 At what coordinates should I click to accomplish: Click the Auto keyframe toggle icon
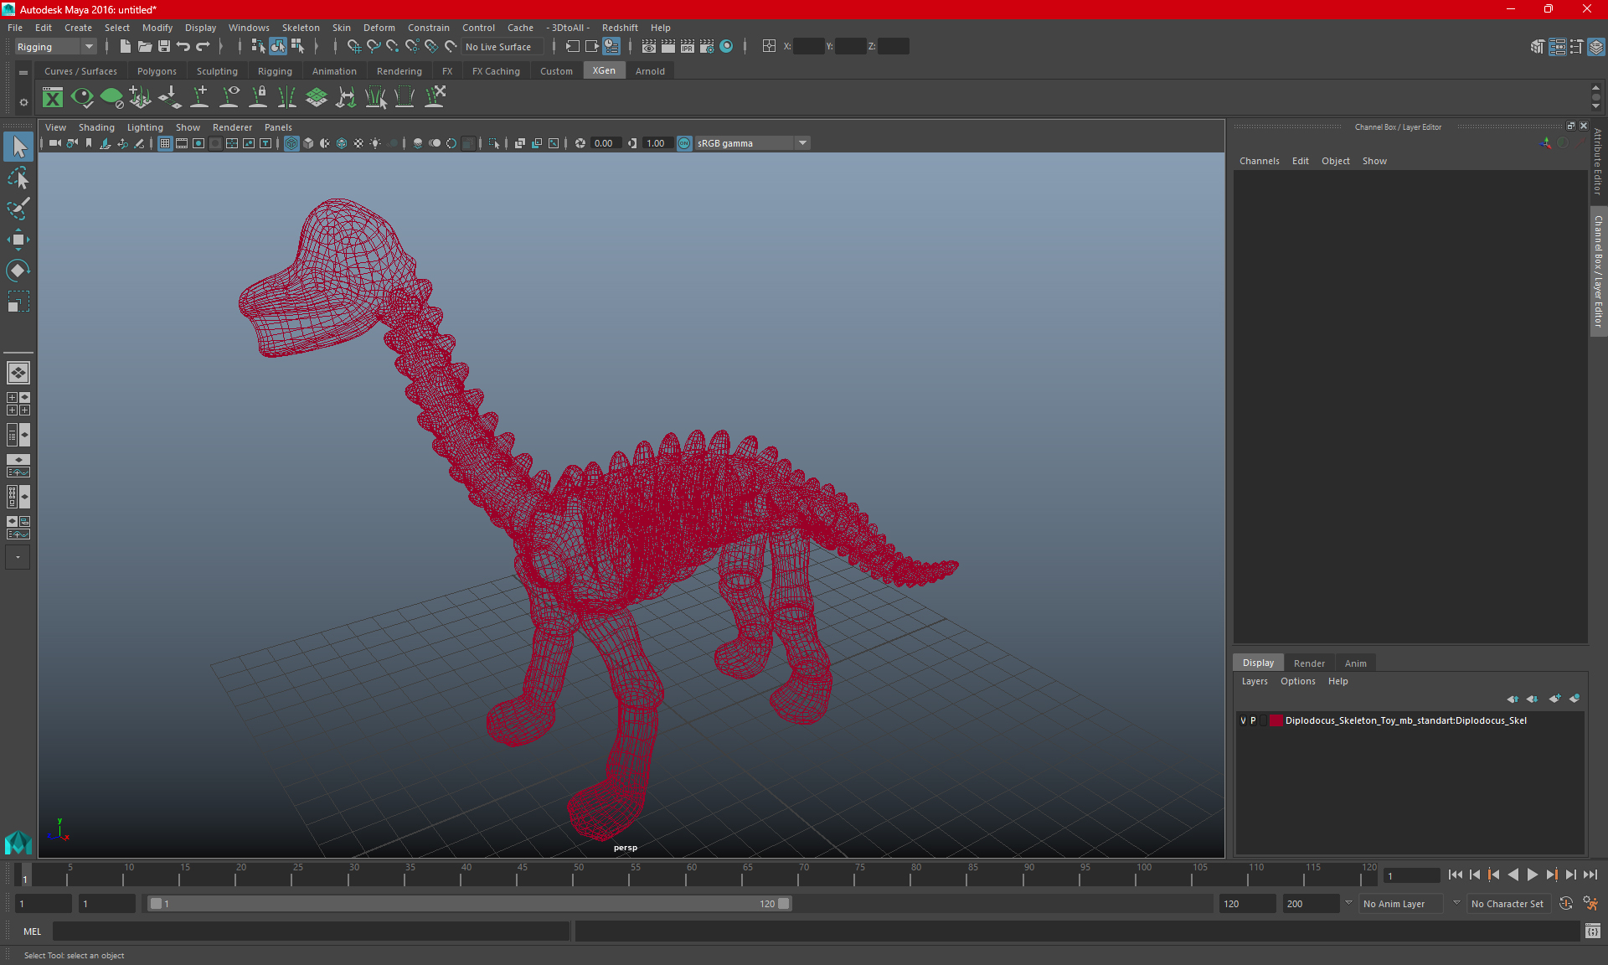click(x=1566, y=904)
